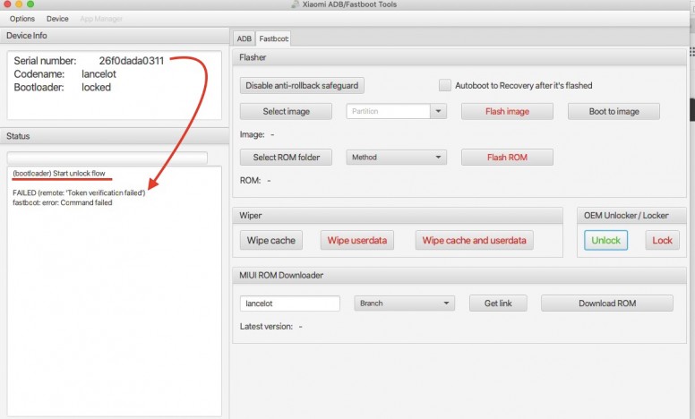Click into the Partition combo box field
Viewport: 695px width, 419px height.
tap(388, 111)
